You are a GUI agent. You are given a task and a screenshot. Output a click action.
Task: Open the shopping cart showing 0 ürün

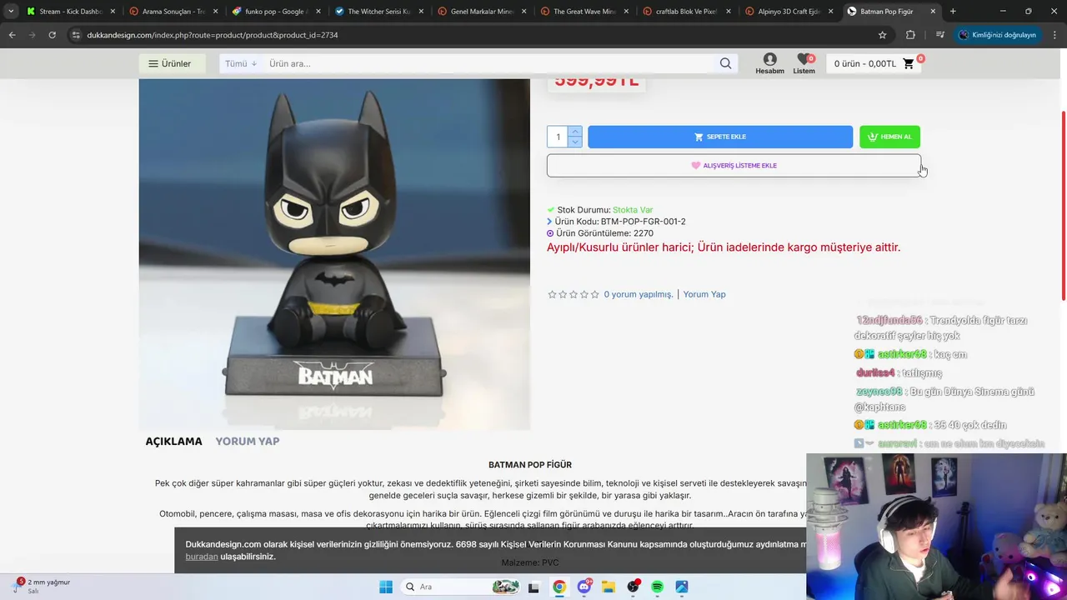[874, 63]
